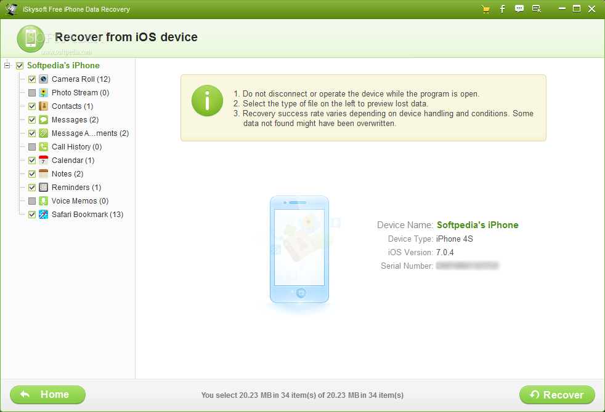Check the Call History checkbox
The image size is (605, 412).
tap(31, 146)
